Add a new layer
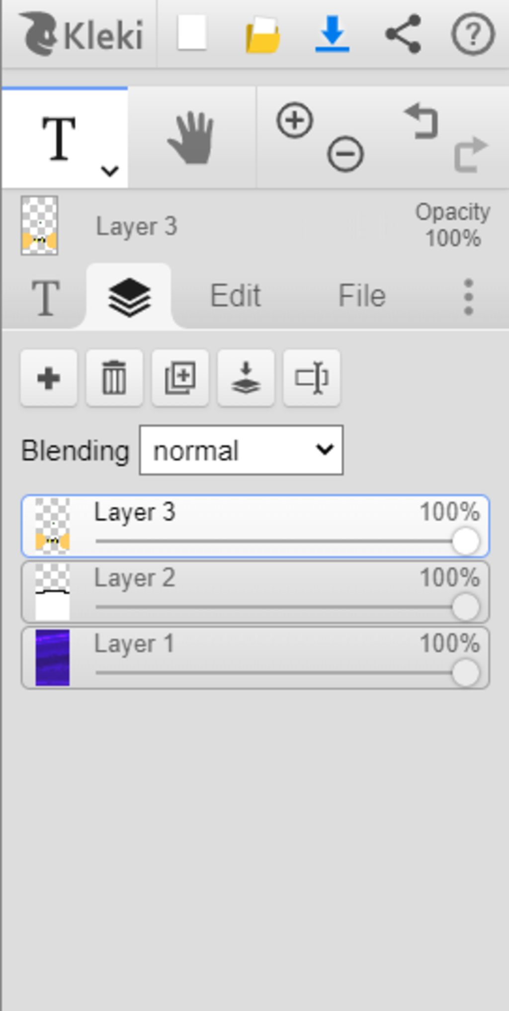 pyautogui.click(x=49, y=378)
